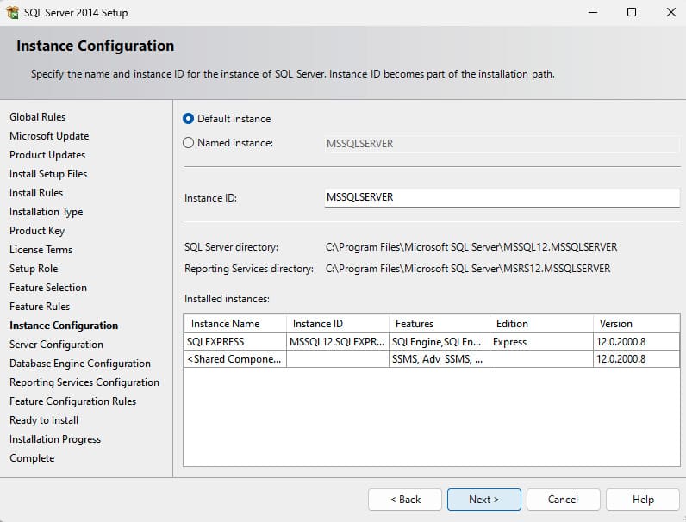This screenshot has height=522, width=686.
Task: Select the Shared Components row
Action: tap(234, 359)
